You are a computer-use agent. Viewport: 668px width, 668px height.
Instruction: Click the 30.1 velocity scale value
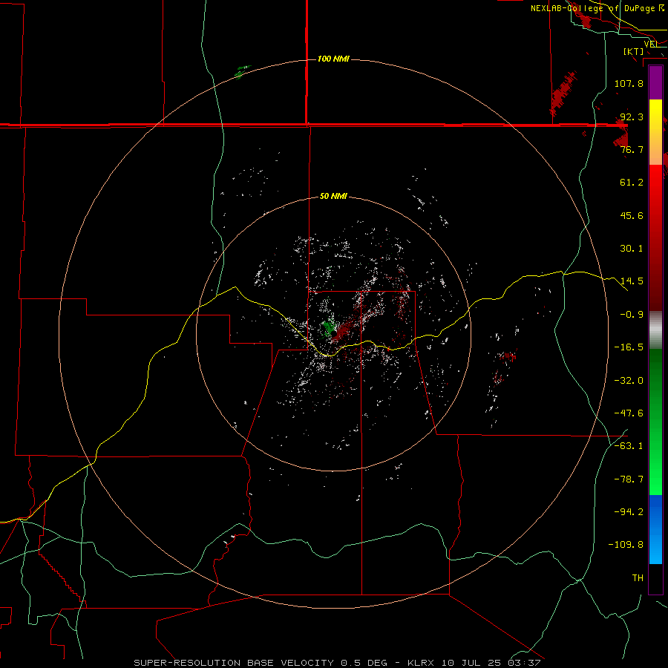click(x=632, y=249)
